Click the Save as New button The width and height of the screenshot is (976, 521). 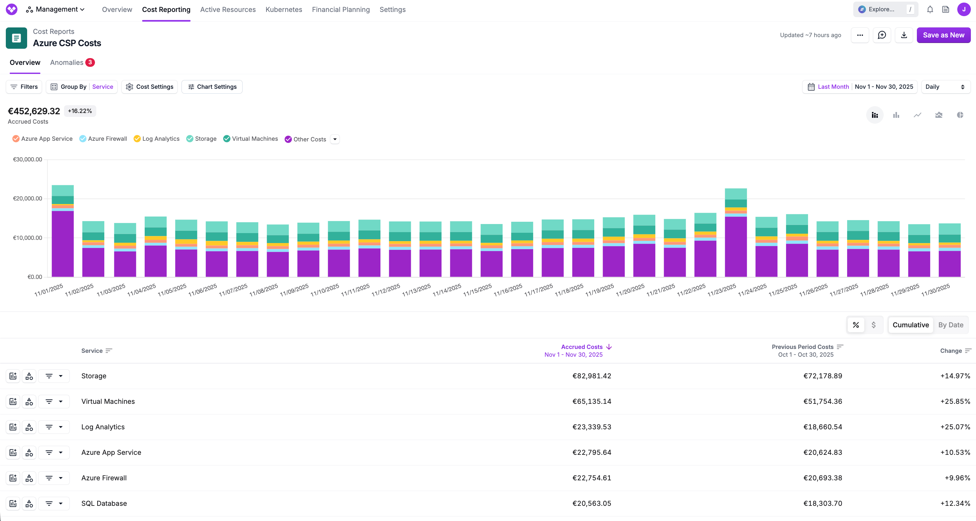944,35
